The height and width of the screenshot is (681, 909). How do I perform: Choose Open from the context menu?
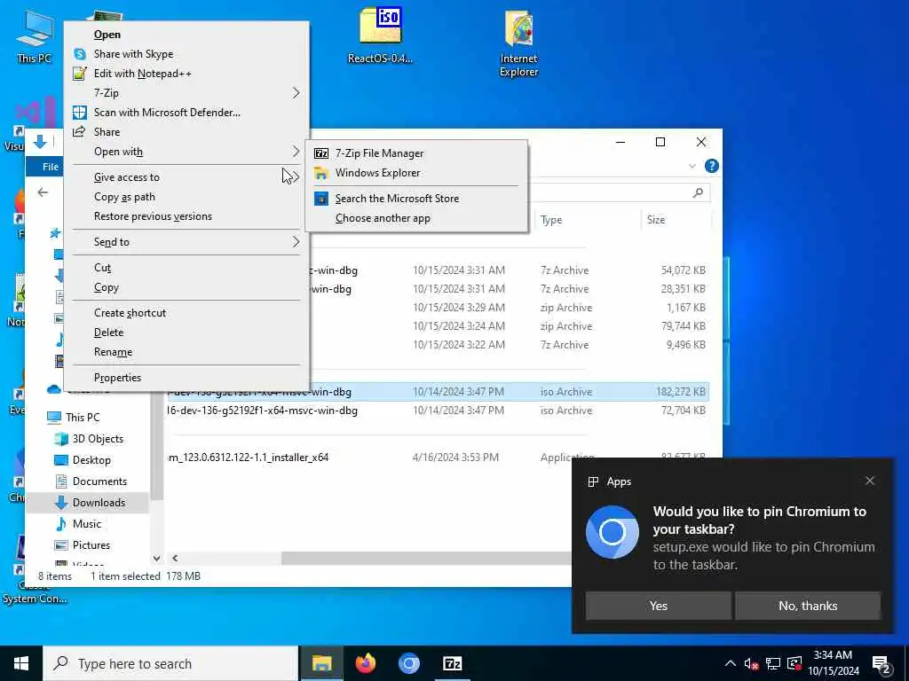tap(107, 35)
